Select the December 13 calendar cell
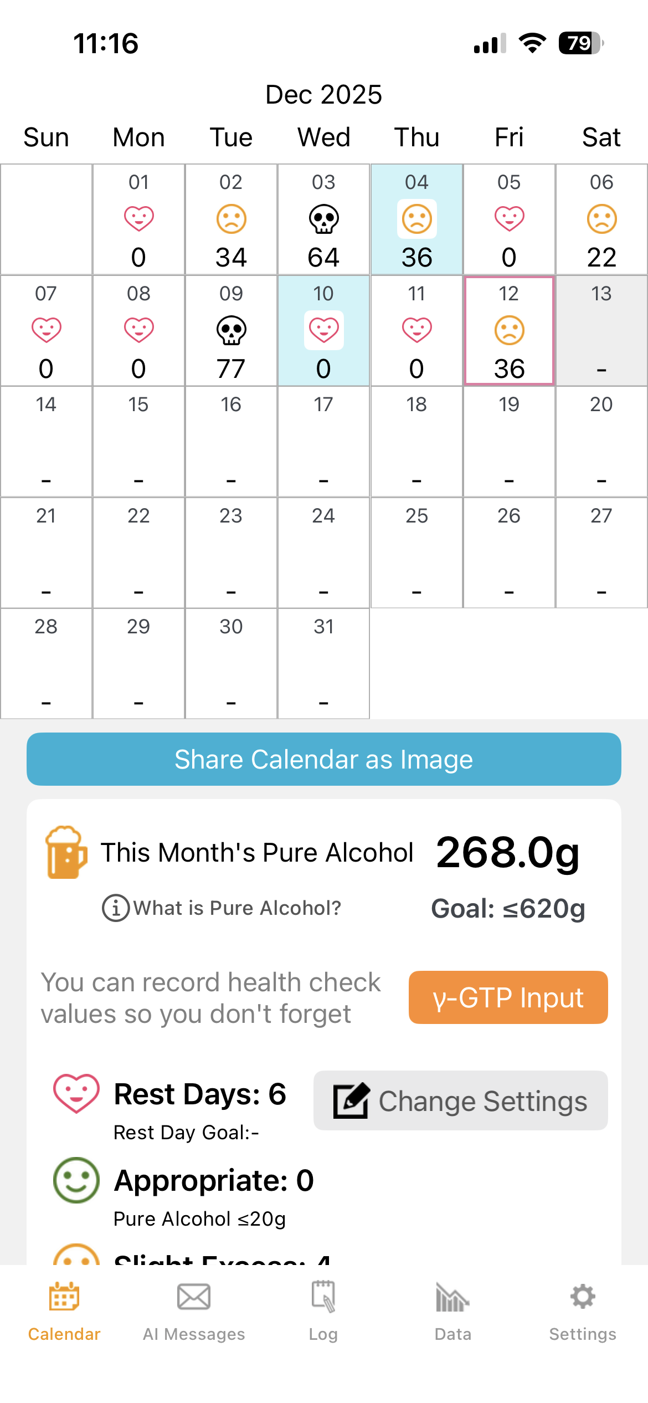 (601, 331)
